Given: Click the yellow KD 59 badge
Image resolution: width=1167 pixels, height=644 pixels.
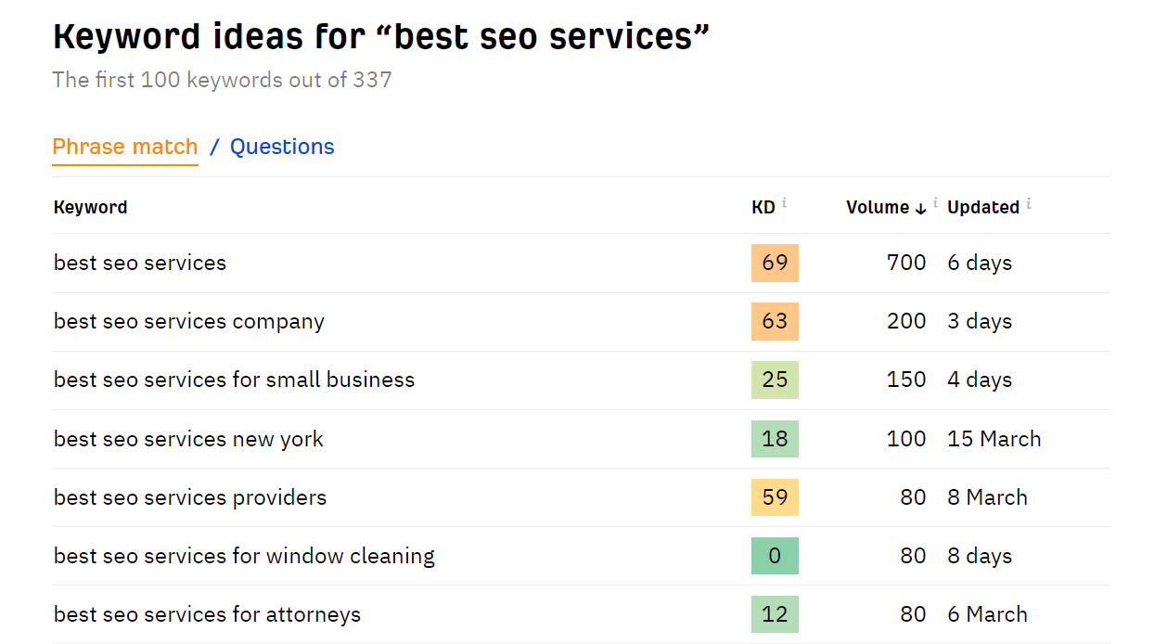Looking at the screenshot, I should 775,497.
